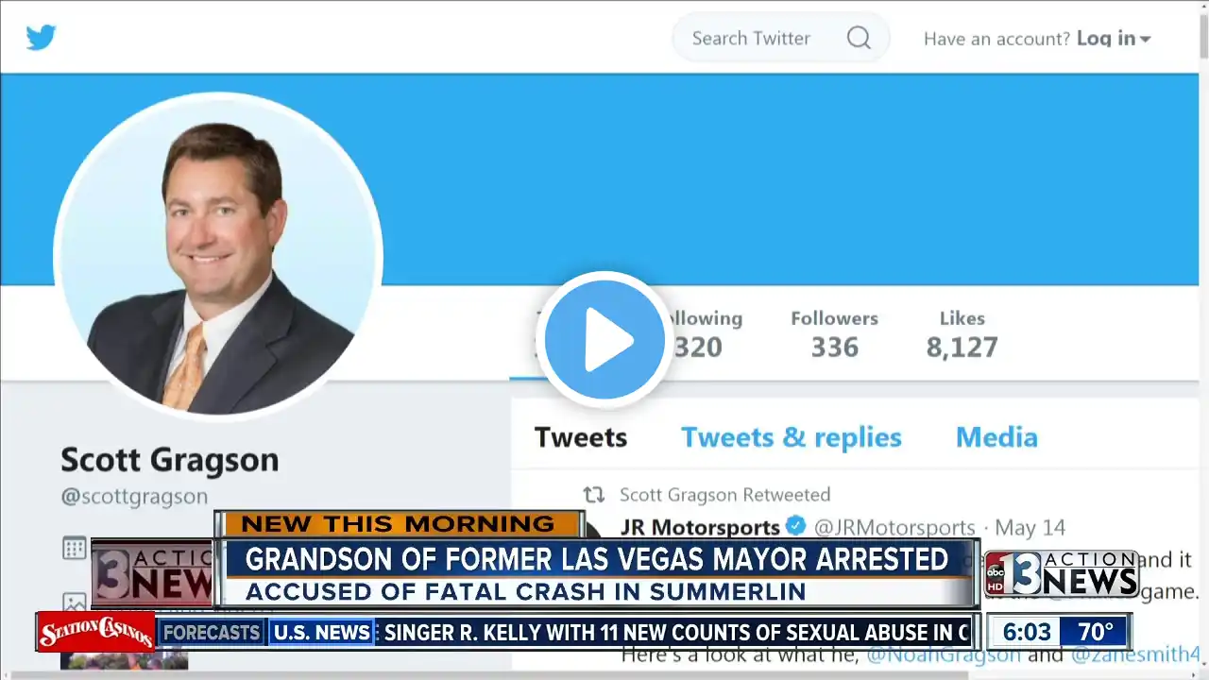Click JR Motorsports verified badge

pos(796,526)
